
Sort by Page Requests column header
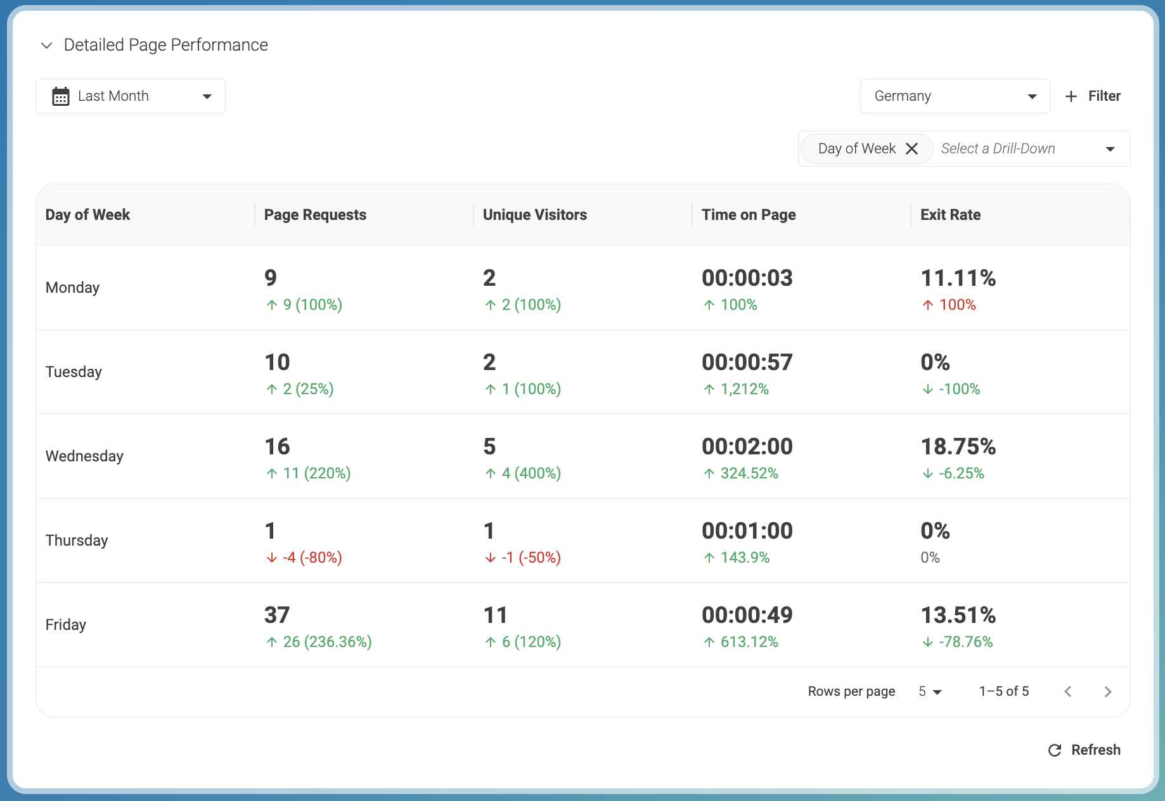pos(315,215)
